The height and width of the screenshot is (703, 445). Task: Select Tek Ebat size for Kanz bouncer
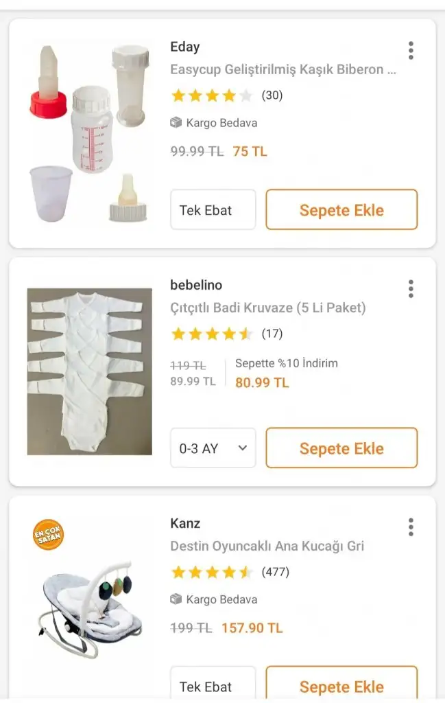[x=213, y=685]
